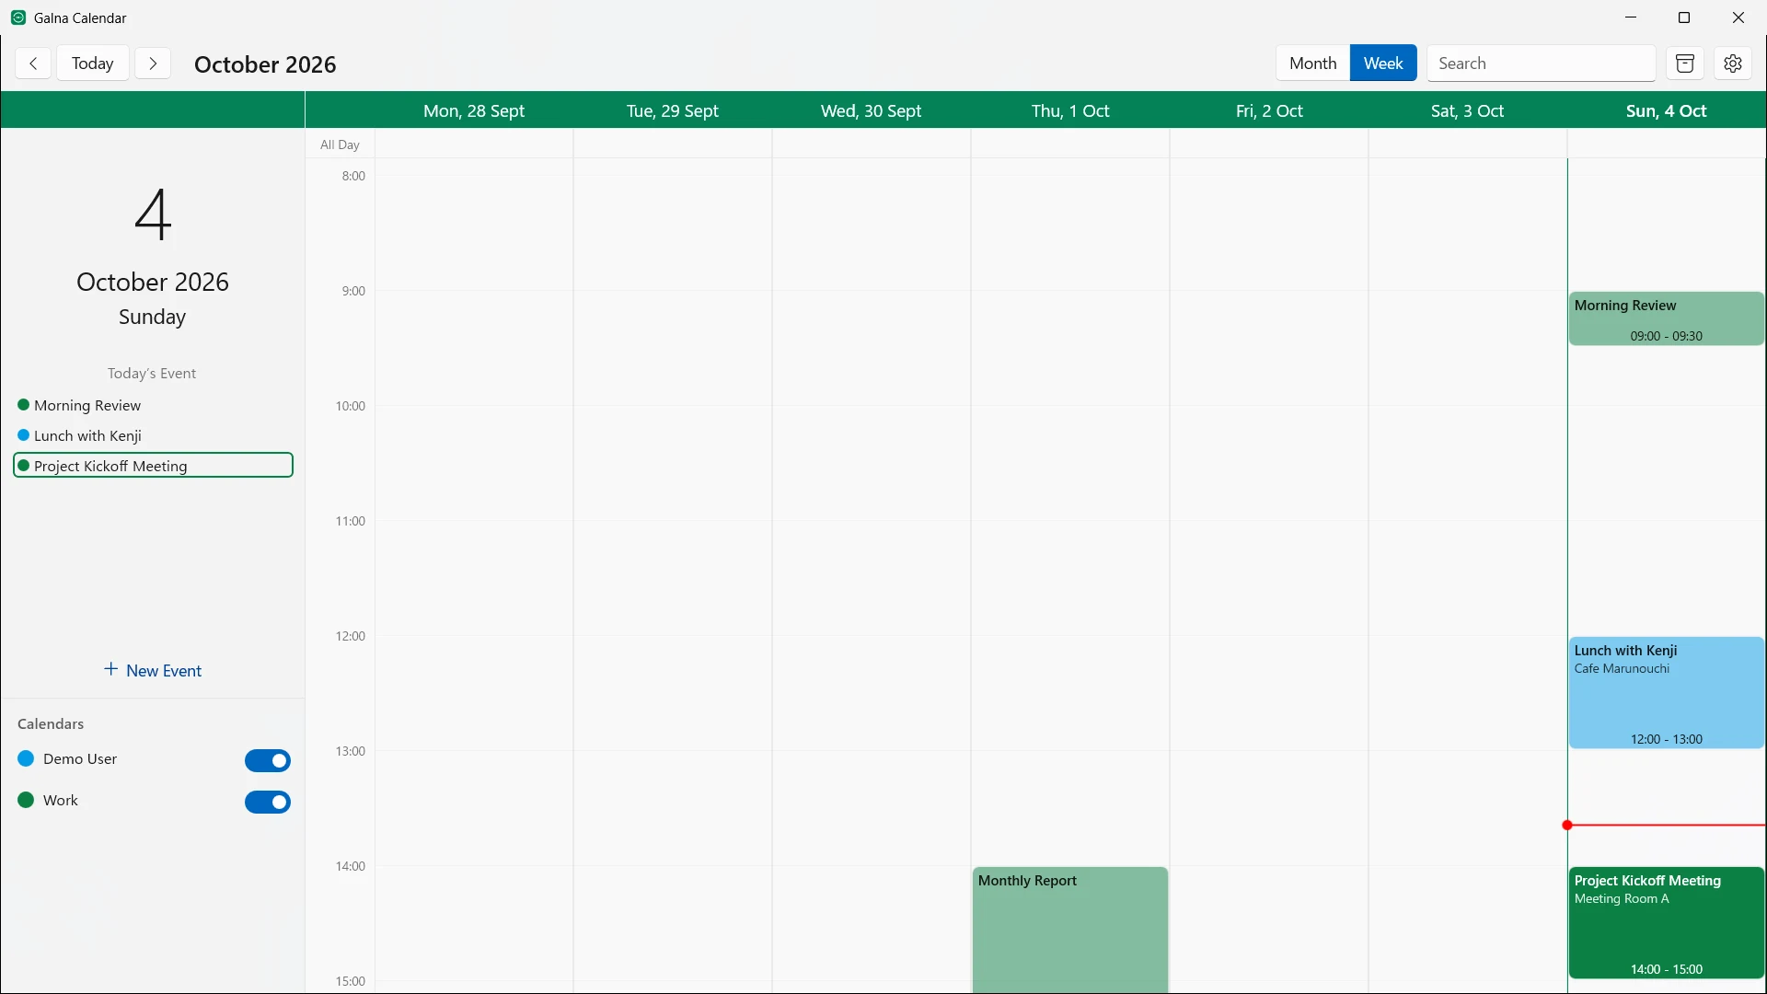
Task: Click the Demo User calendar label
Action: coord(80,758)
